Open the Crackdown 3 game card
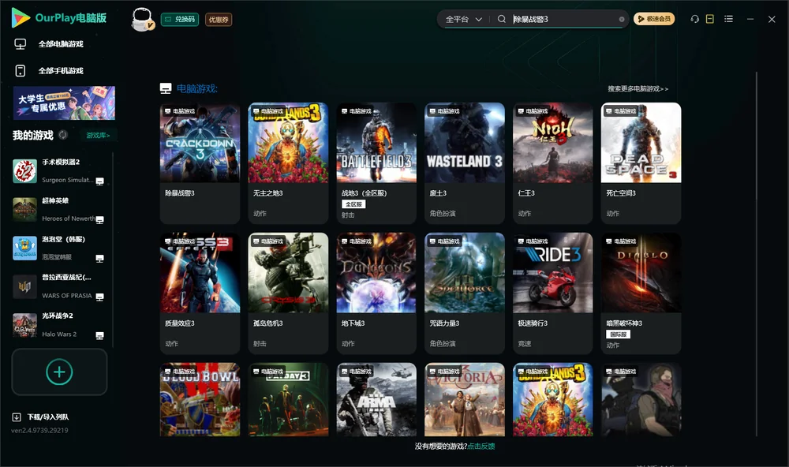This screenshot has height=467, width=789. 200,163
